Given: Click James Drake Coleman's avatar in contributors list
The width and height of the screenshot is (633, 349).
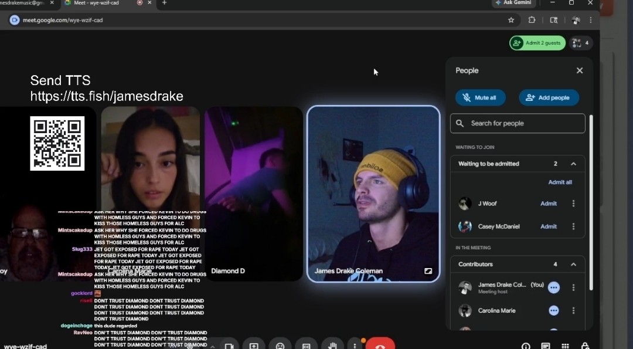Looking at the screenshot, I should click(465, 287).
